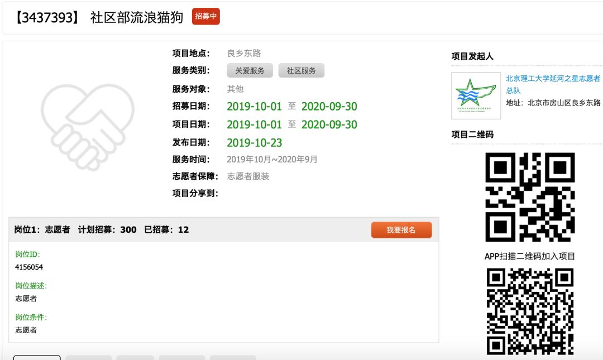Click the 项目二维码 heading
The image size is (603, 360).
[472, 134]
